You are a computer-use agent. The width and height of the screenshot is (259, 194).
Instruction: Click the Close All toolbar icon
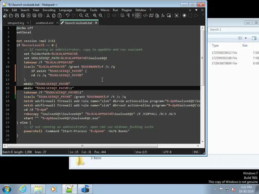click(34, 15)
